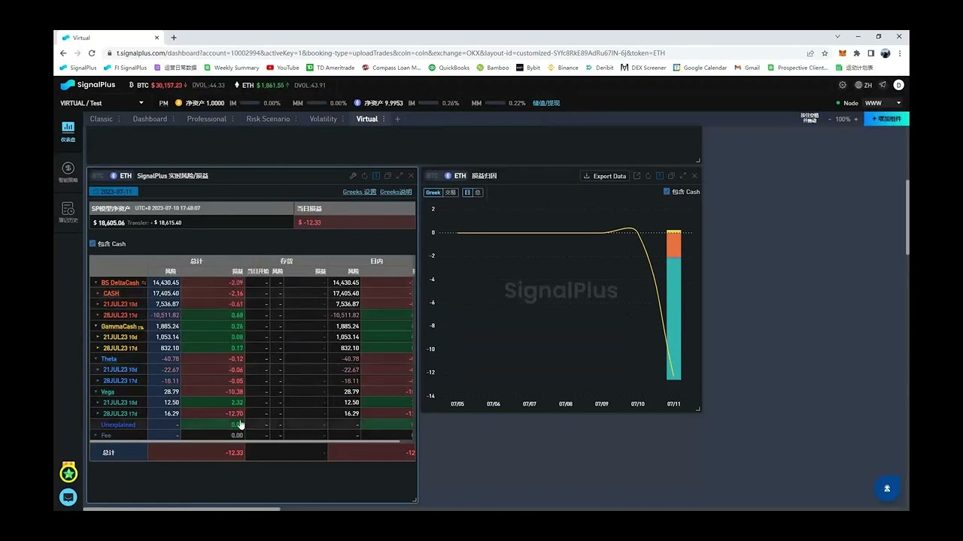Open settings gear icon in top header
This screenshot has width=963, height=541.
pyautogui.click(x=844, y=85)
